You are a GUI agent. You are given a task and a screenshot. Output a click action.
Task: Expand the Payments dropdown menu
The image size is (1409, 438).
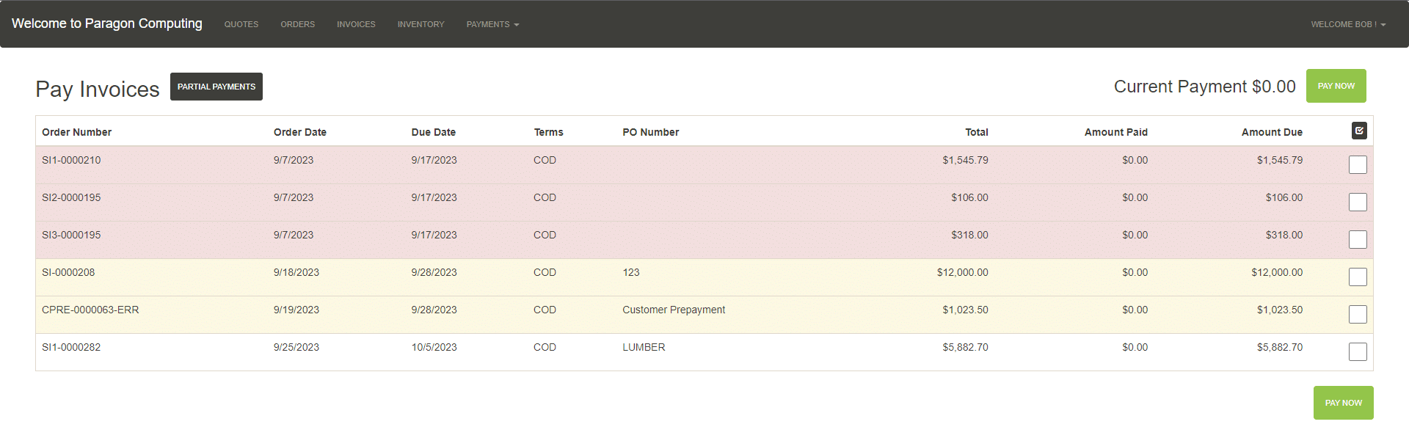click(x=492, y=24)
